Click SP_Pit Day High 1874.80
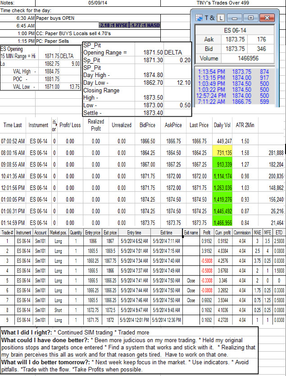Viewport: 286px width, 376px height. [x=153, y=75]
